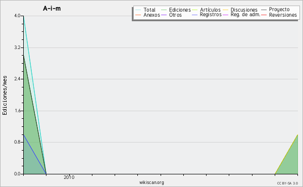Open the wikiscan.org link
Image resolution: width=303 pixels, height=187 pixels.
click(x=151, y=182)
